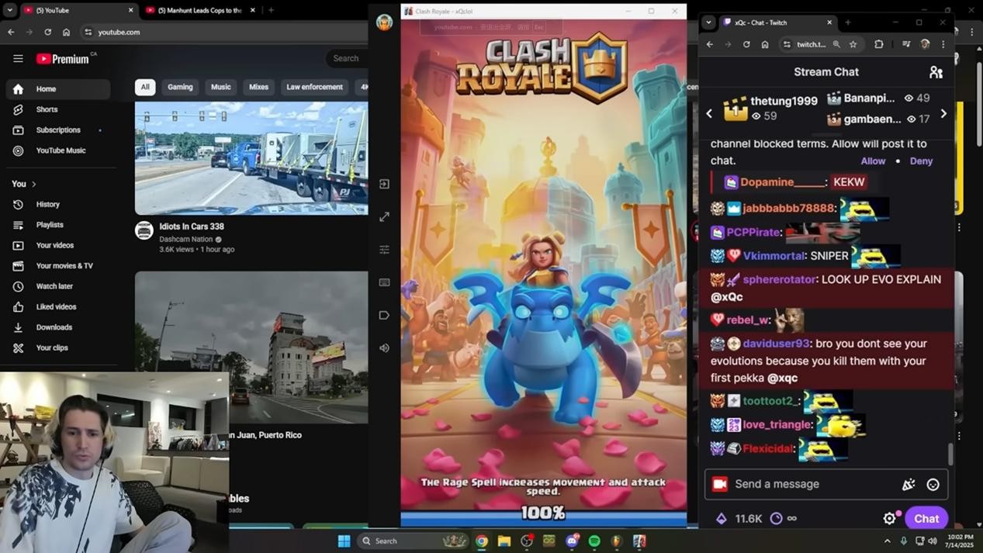The width and height of the screenshot is (983, 553).
Task: Go to Subscriptions in YouTube sidebar
Action: (x=58, y=130)
